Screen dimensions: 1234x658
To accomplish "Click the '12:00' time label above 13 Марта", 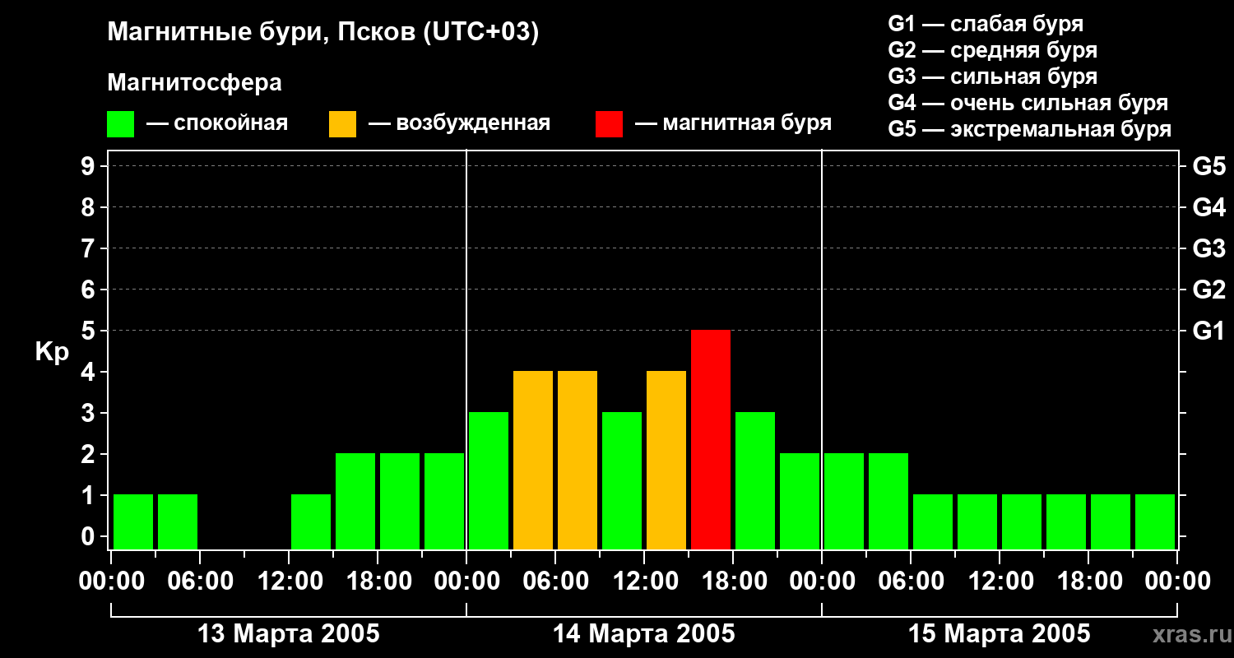I will pos(289,582).
